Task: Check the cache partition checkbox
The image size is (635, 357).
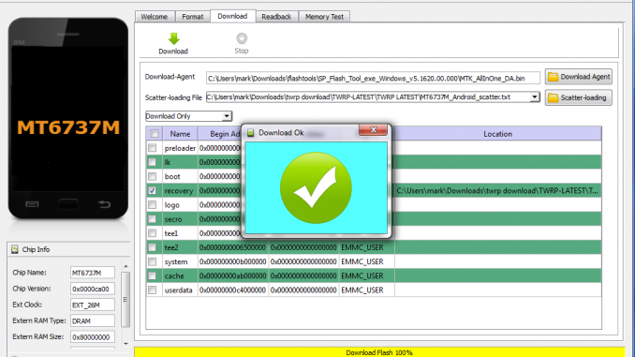Action: pos(153,275)
